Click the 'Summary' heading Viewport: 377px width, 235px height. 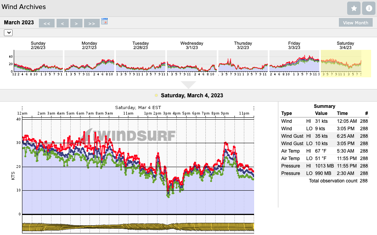point(324,106)
